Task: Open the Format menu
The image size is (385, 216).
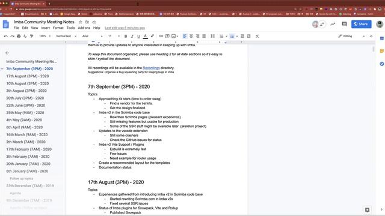Action: (x=58, y=28)
